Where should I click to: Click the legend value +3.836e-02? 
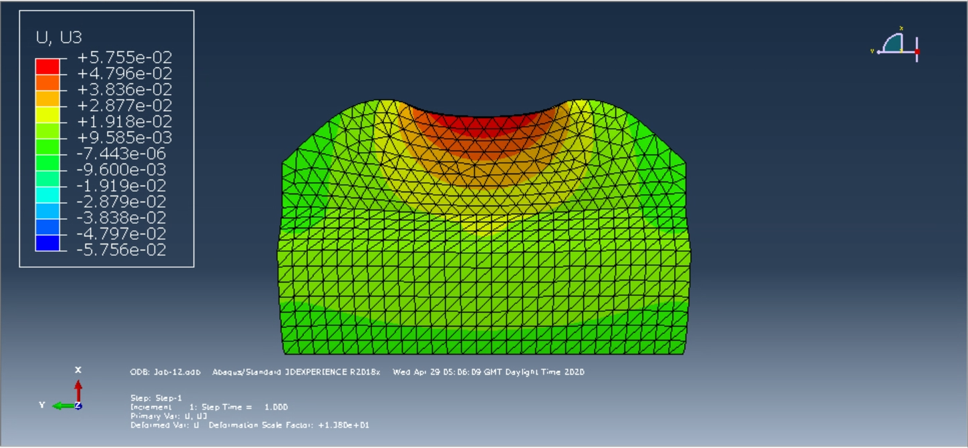(x=125, y=89)
